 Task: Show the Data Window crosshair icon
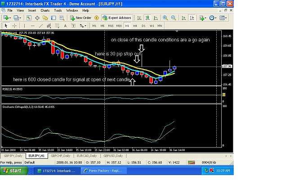37,18
